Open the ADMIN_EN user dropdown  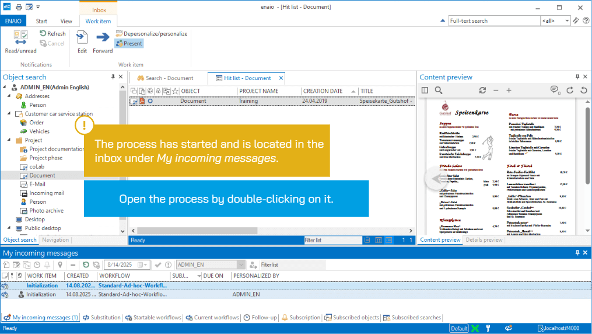[x=240, y=265]
